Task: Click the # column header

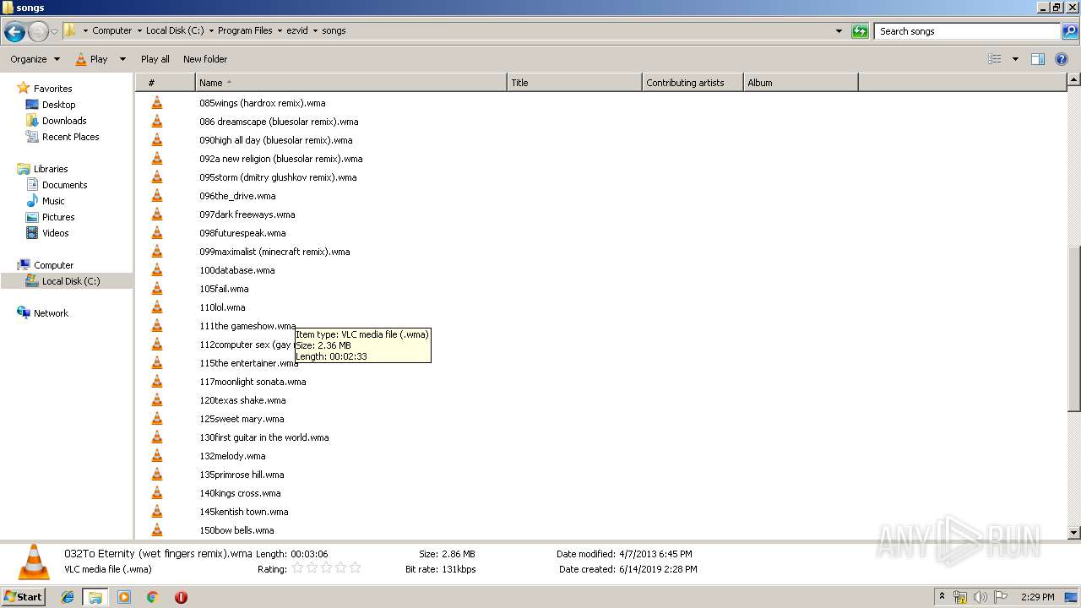Action: [165, 83]
